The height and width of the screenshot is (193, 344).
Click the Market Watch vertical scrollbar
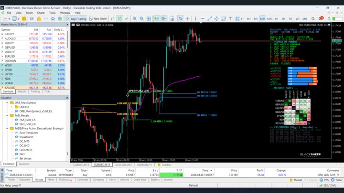(67, 40)
